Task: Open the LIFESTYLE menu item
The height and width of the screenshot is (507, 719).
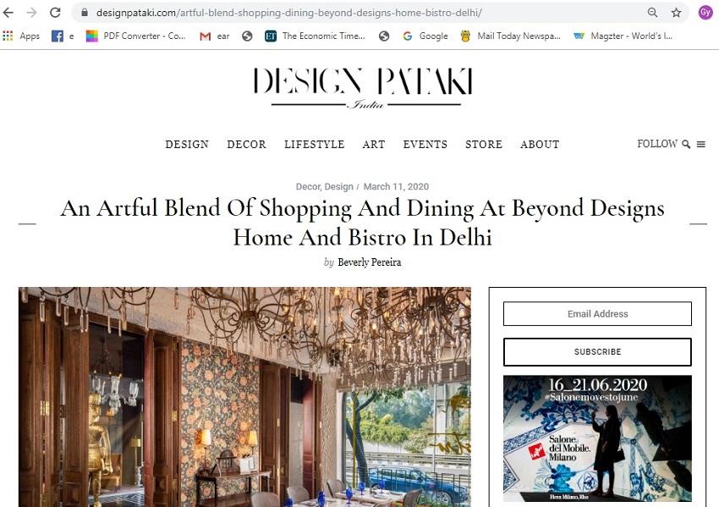Action: click(314, 145)
